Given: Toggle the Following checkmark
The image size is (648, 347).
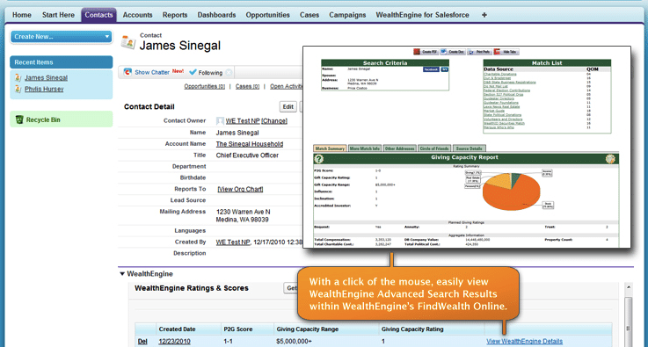Looking at the screenshot, I should coord(193,72).
